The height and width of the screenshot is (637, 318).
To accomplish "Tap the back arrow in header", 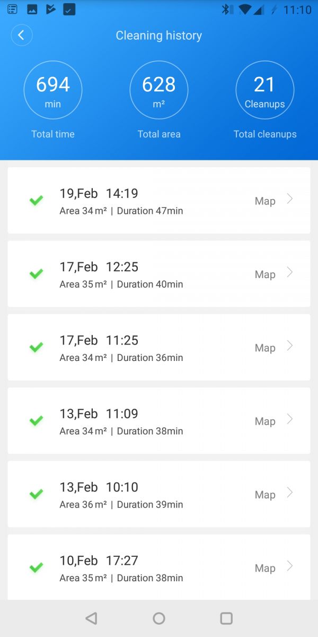I will 21,36.
